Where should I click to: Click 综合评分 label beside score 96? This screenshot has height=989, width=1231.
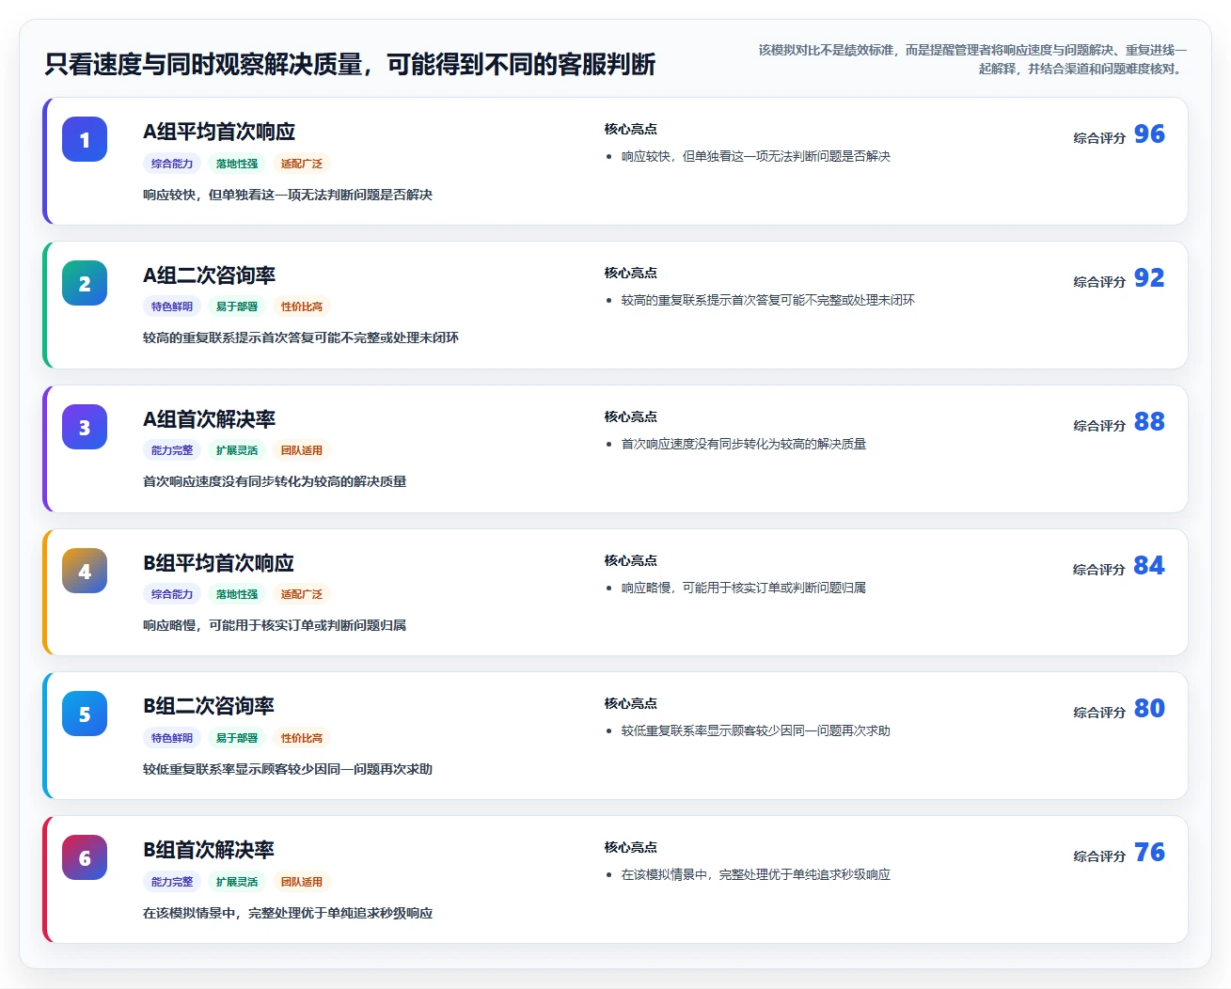pos(1099,138)
